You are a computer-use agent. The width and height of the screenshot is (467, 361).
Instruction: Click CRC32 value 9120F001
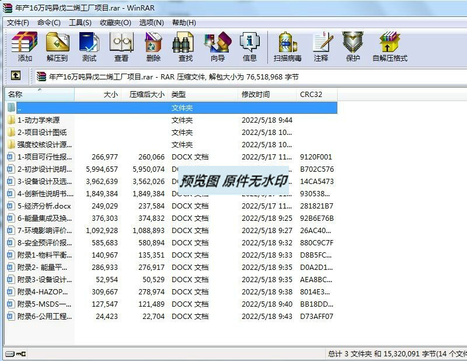click(316, 157)
